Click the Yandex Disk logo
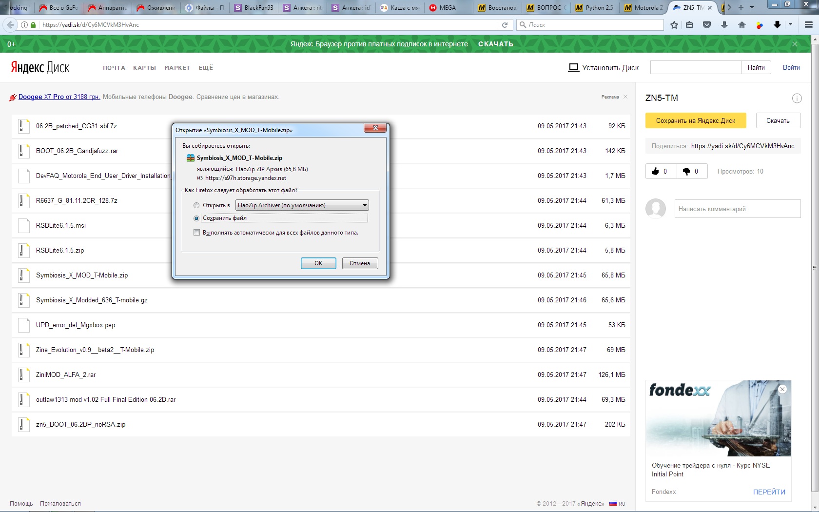819x512 pixels. pos(40,67)
